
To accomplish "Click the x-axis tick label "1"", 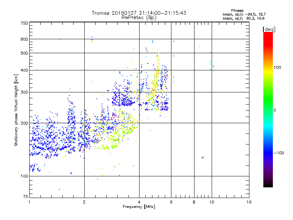I will (29, 202).
